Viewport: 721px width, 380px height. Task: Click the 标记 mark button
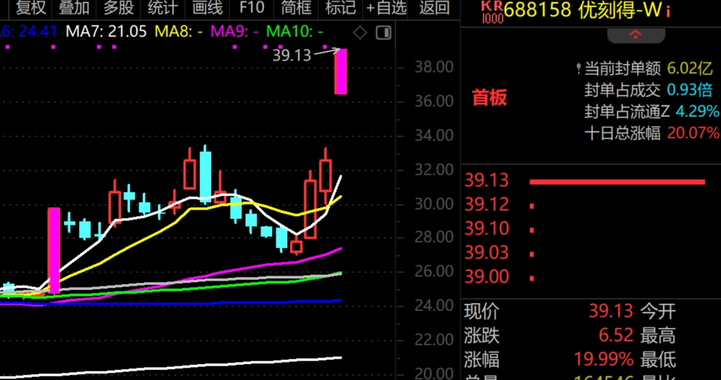pyautogui.click(x=340, y=9)
